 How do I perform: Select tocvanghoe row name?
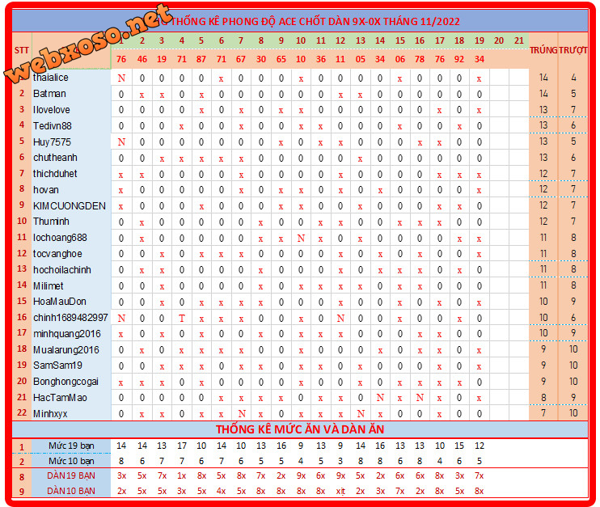point(57,254)
